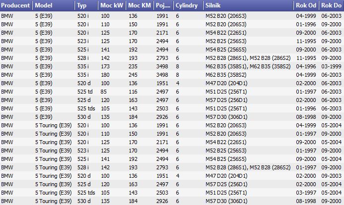The width and height of the screenshot is (344, 205).
Task: Click the truncated Poj.... column header
Action: click(163, 5)
